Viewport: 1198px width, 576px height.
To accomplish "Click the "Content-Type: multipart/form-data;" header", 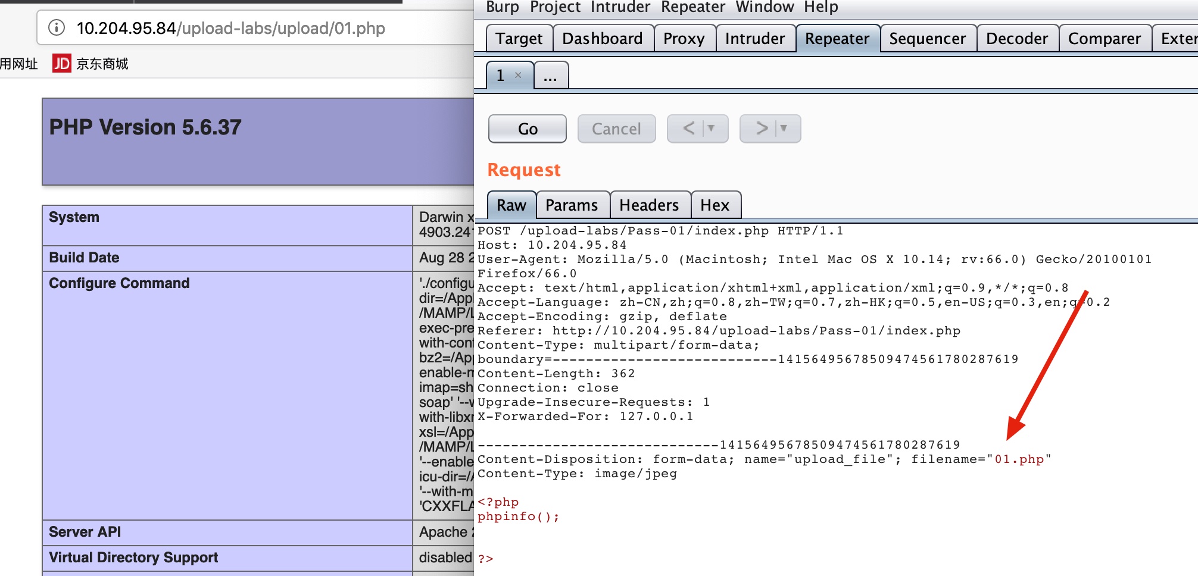I will [619, 345].
